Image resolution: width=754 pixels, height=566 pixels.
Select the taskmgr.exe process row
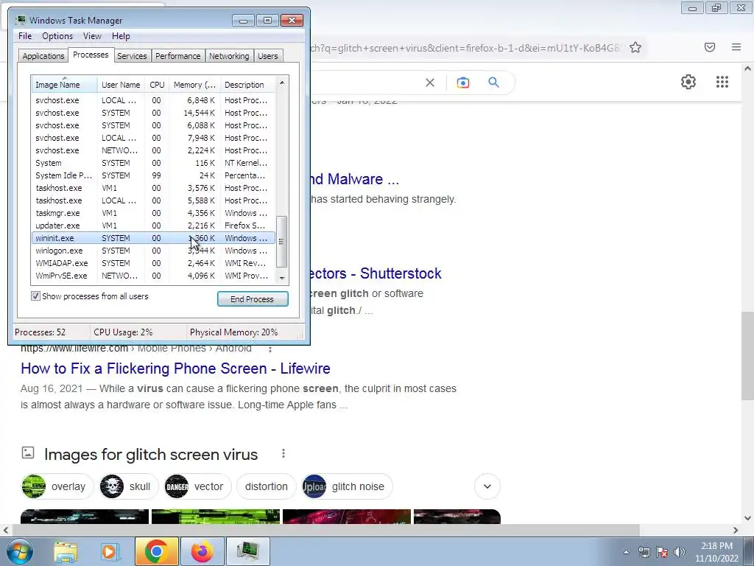153,213
